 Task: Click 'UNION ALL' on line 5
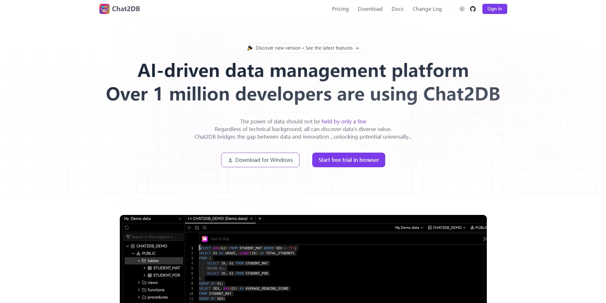[216, 268]
